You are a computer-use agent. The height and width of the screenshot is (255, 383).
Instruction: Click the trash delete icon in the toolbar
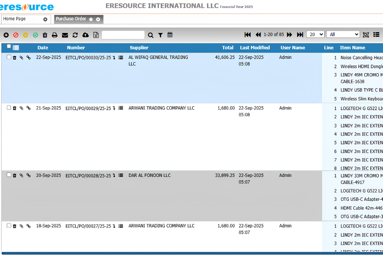(x=45, y=35)
